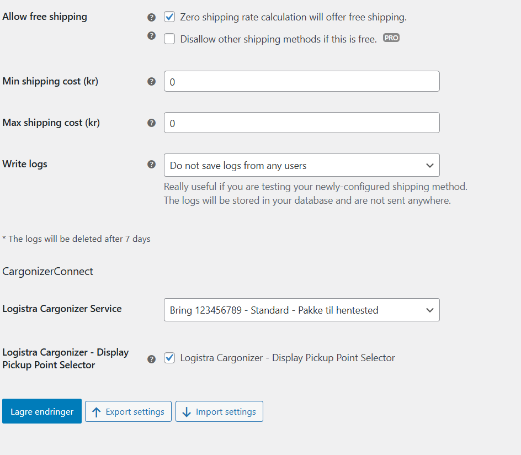
Task: Enable Disallow other shipping methods checkbox
Action: pyautogui.click(x=169, y=39)
